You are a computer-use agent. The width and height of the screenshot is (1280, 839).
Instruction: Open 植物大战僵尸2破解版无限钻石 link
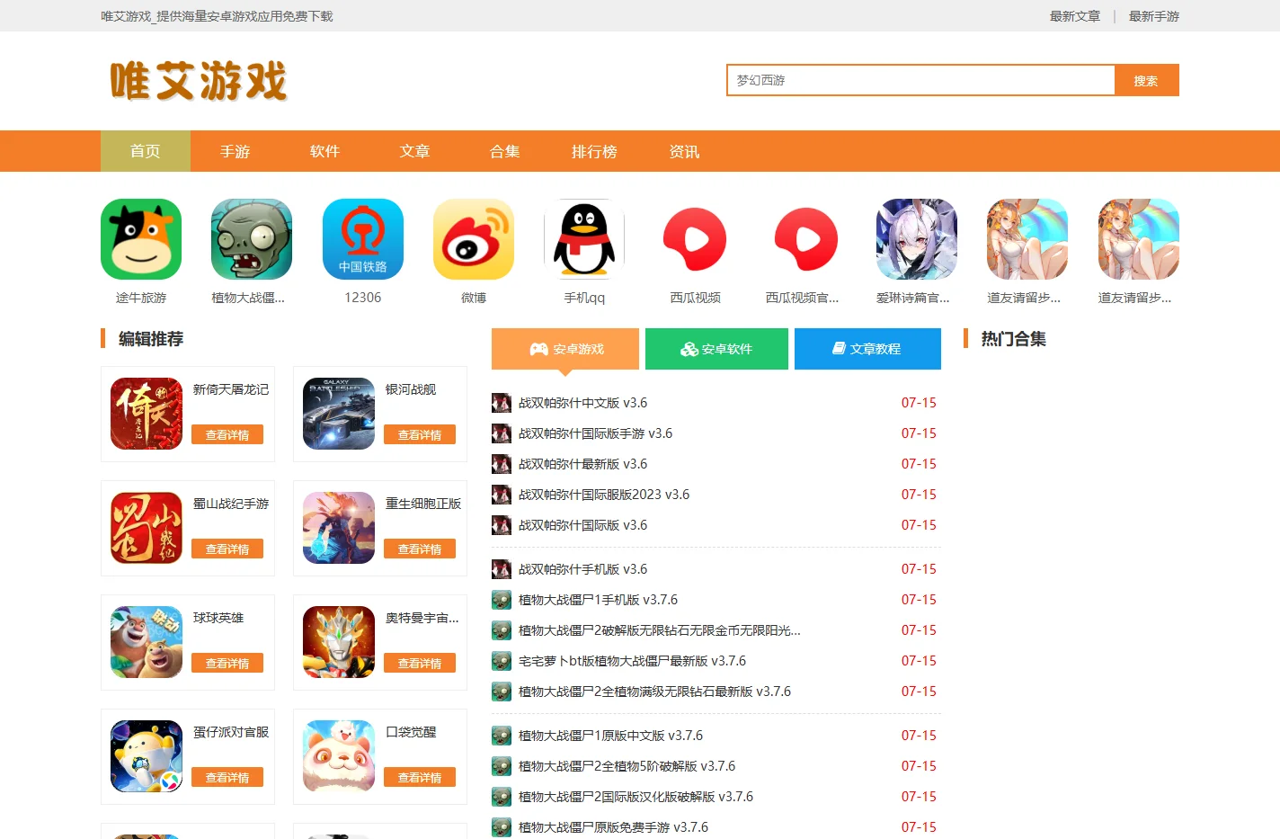[x=659, y=630]
